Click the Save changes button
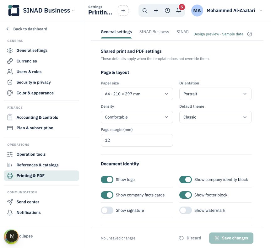 pos(231,238)
